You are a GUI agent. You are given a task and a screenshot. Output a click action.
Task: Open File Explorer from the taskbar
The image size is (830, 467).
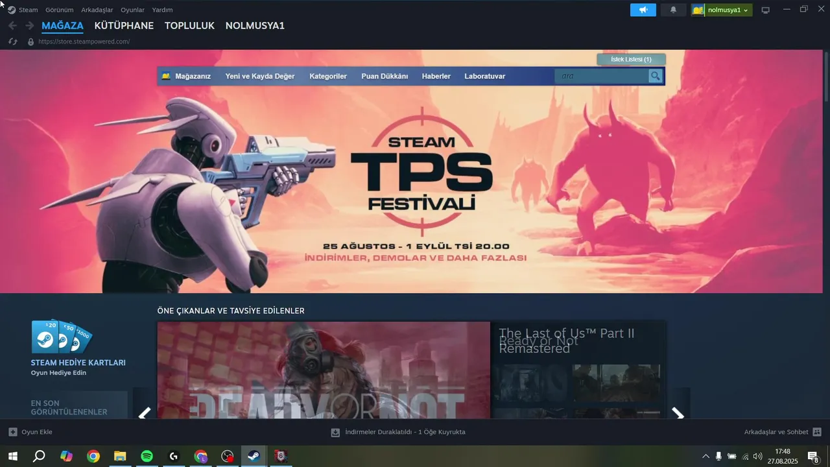pos(120,457)
